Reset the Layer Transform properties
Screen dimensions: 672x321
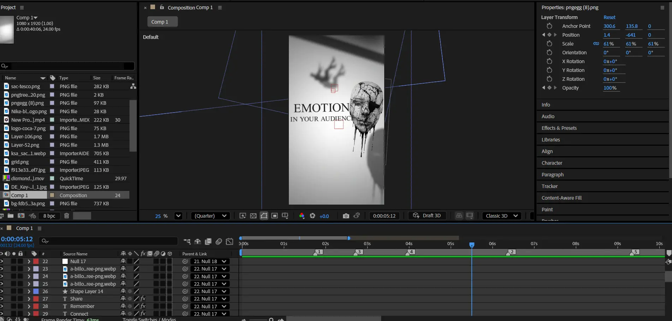point(609,17)
